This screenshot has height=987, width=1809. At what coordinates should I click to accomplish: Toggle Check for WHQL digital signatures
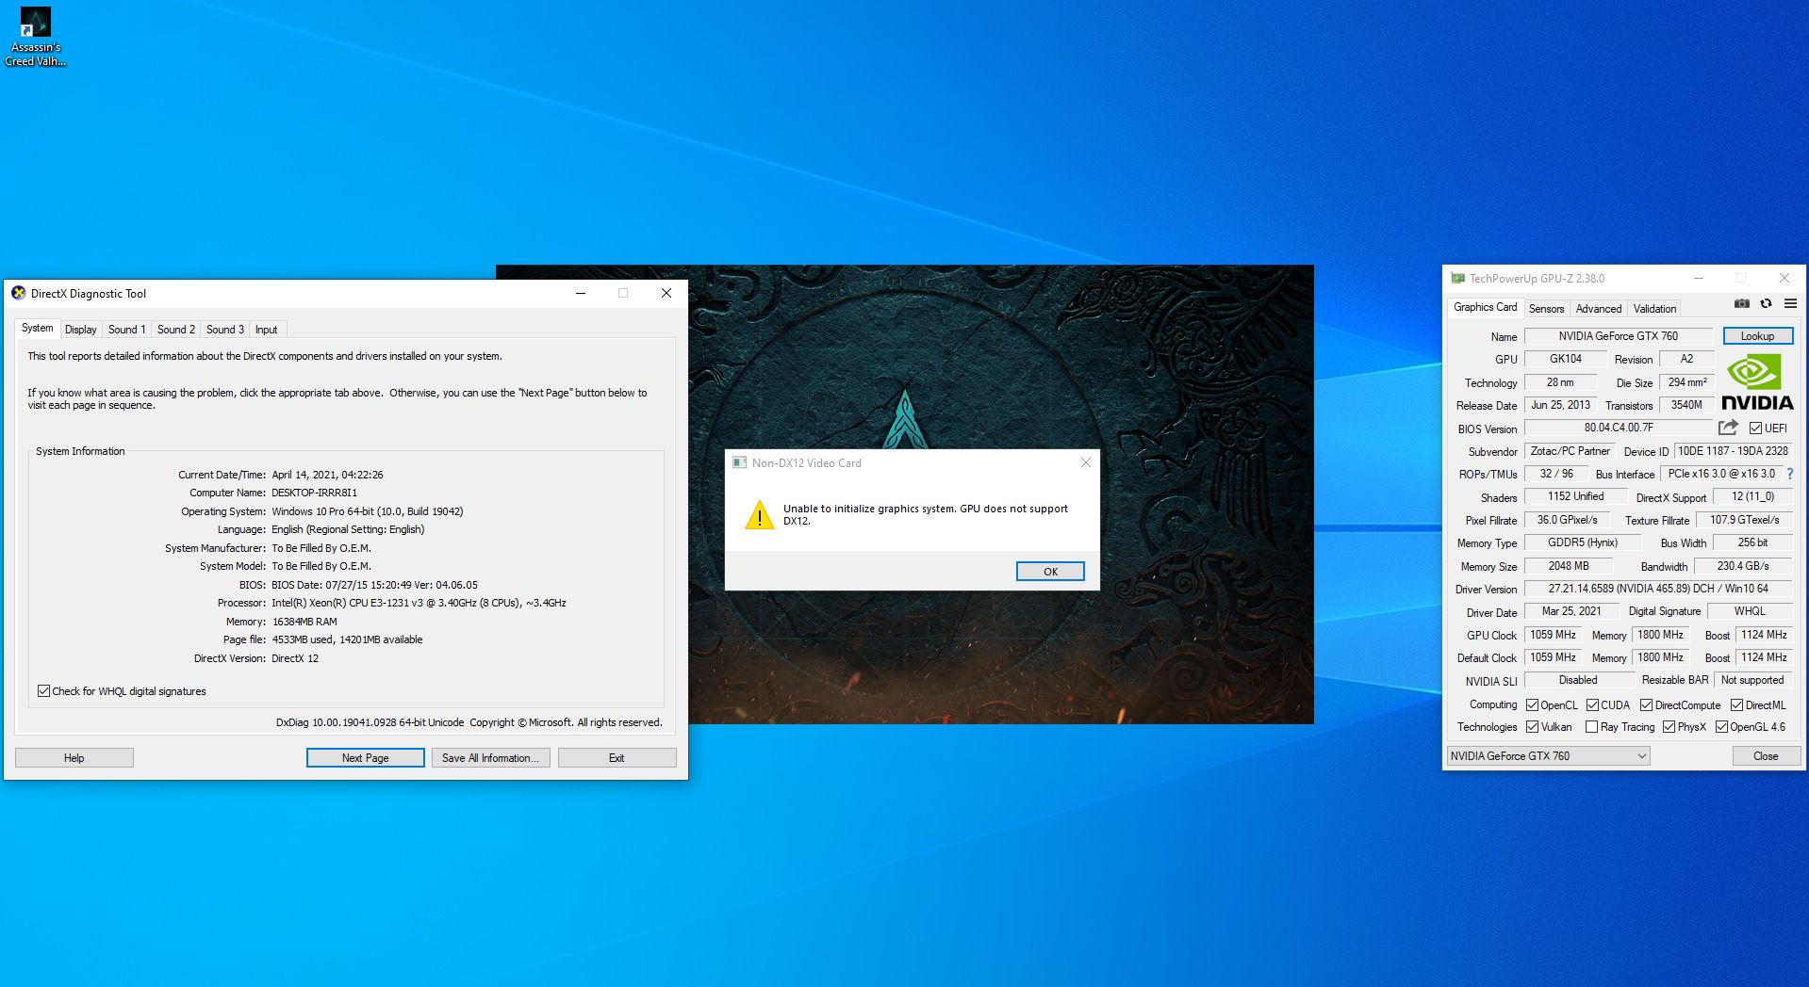(43, 690)
